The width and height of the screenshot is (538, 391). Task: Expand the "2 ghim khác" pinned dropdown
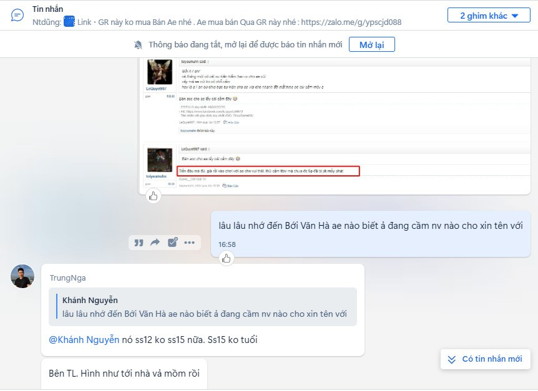point(489,16)
